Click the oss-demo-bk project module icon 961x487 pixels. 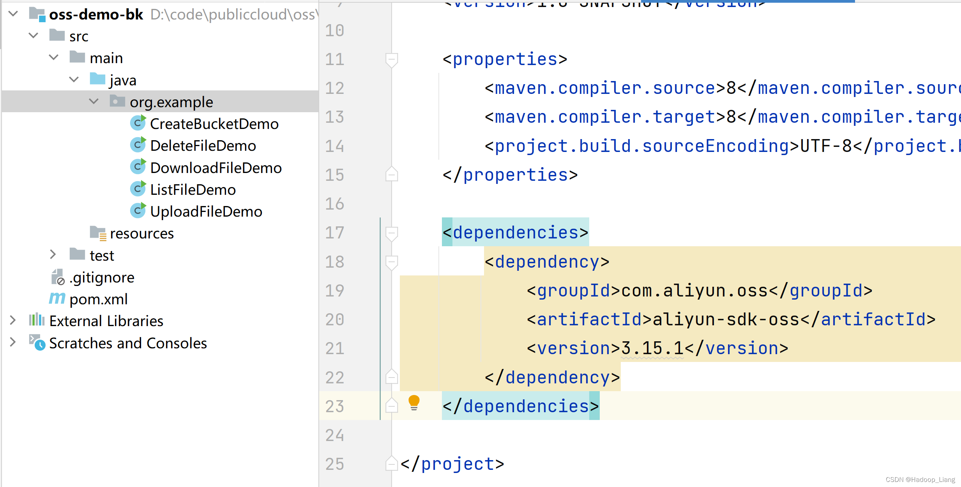pyautogui.click(x=38, y=14)
